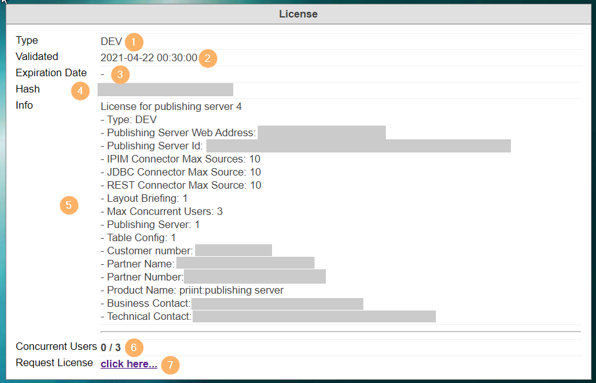
Task: Click the redacted Customer number value
Action: click(233, 251)
